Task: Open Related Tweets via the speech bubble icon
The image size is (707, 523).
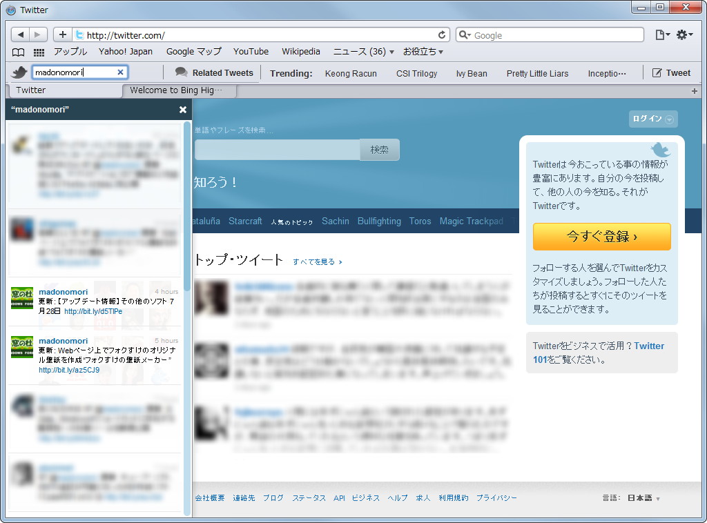Action: [181, 72]
